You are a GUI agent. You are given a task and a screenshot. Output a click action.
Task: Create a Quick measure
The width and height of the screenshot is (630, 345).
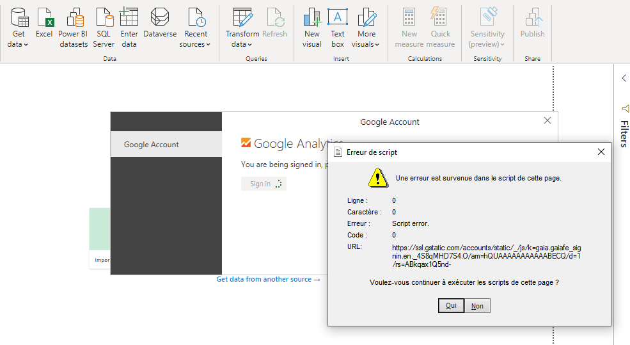[x=440, y=28]
